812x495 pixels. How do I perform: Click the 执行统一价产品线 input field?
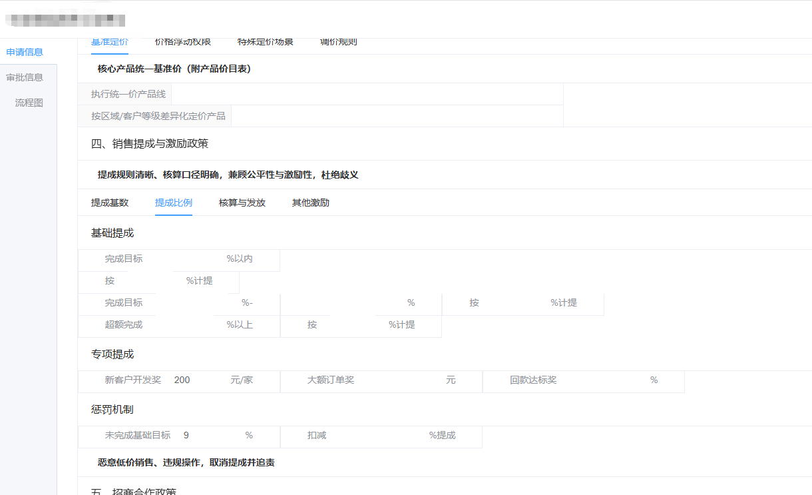click(x=366, y=94)
